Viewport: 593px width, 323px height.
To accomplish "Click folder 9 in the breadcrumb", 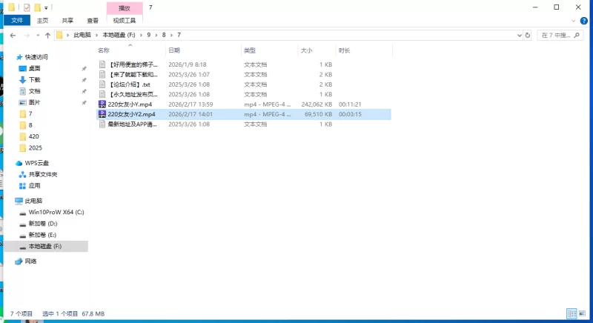I will click(x=149, y=35).
